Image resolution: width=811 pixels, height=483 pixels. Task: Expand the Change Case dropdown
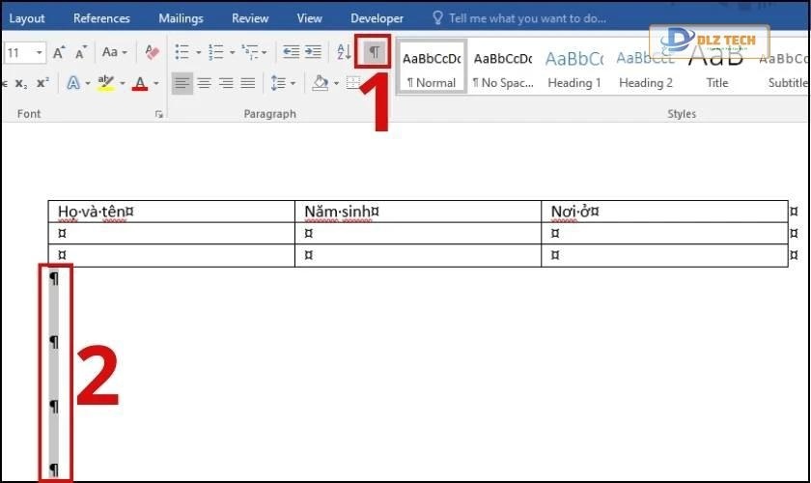point(115,52)
